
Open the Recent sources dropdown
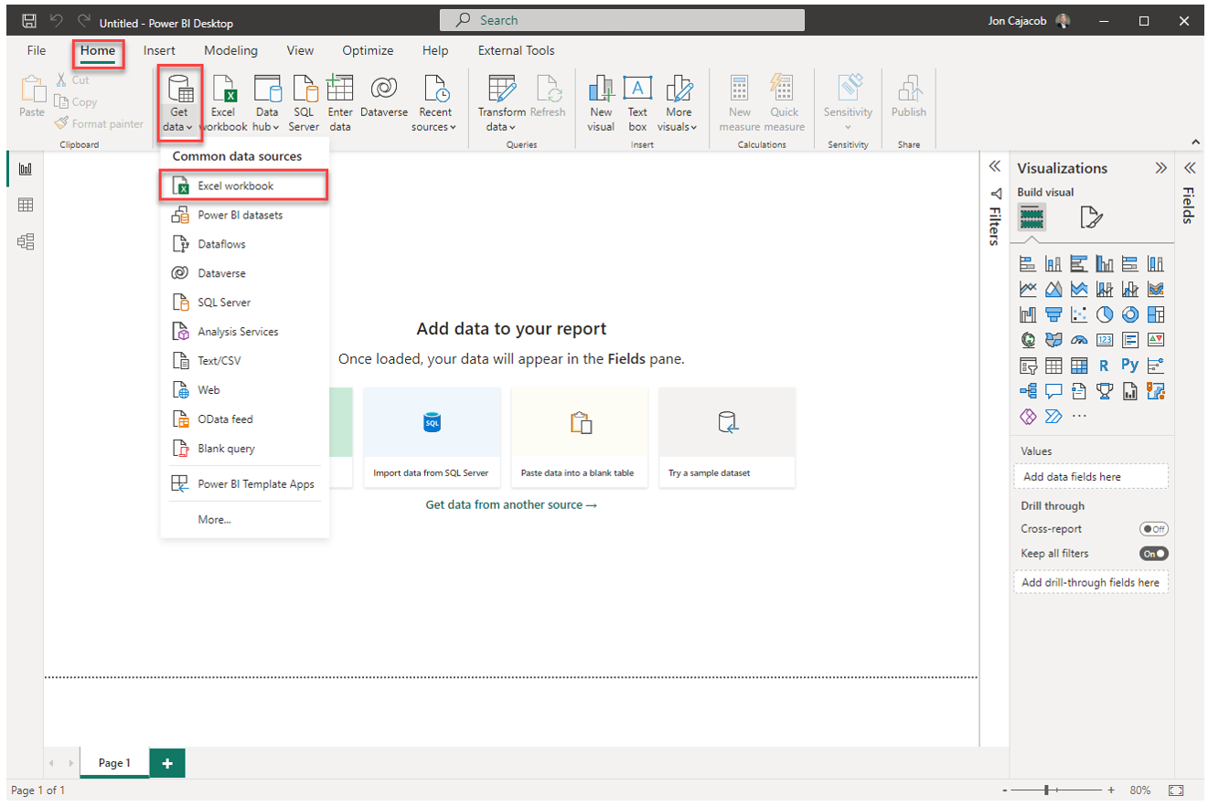click(x=435, y=102)
